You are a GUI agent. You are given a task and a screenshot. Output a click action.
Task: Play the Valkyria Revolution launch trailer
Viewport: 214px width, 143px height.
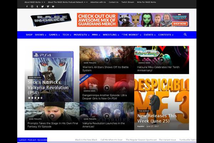(x=107, y=116)
